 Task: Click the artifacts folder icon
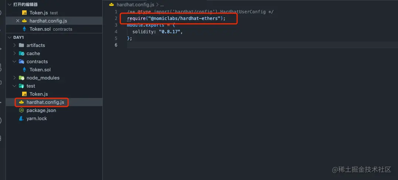(x=21, y=45)
